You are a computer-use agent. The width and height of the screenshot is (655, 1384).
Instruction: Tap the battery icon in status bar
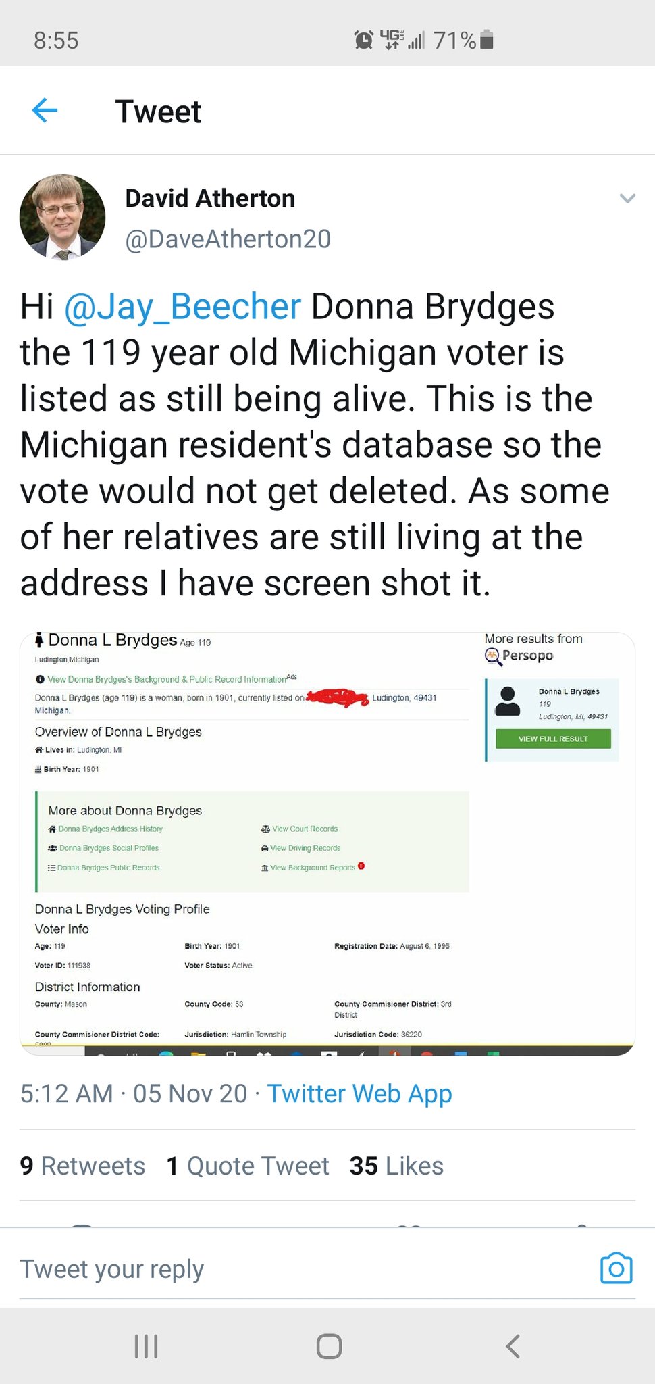[x=489, y=41]
